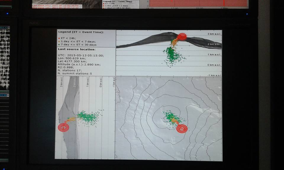Click red source marker on volcano summit cross-section

(182, 37)
